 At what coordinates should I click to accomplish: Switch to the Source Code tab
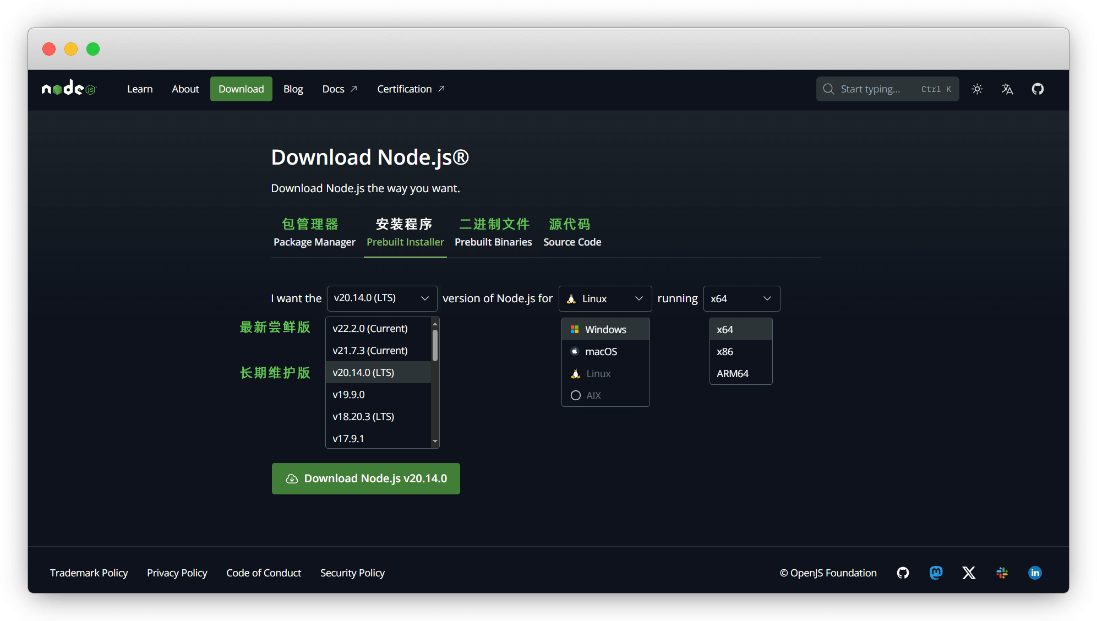coord(572,242)
